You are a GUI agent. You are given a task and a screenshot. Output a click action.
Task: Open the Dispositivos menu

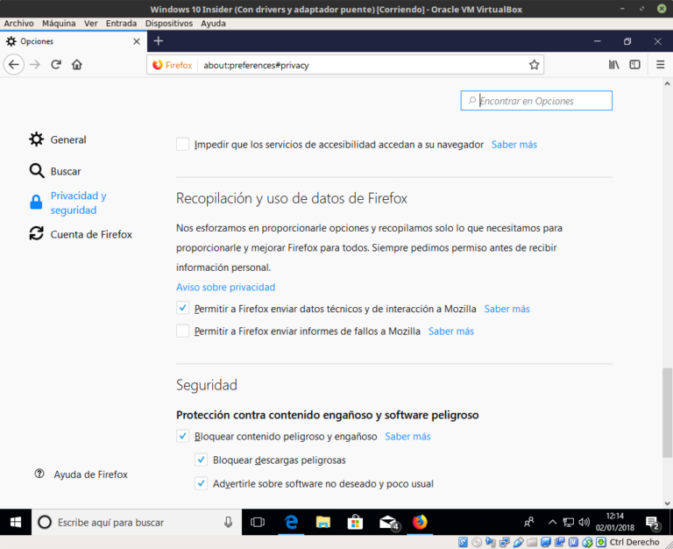point(168,23)
